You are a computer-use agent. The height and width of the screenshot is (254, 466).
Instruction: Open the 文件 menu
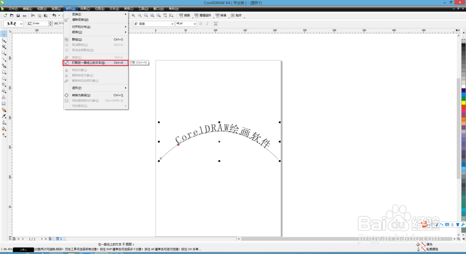coord(13,8)
